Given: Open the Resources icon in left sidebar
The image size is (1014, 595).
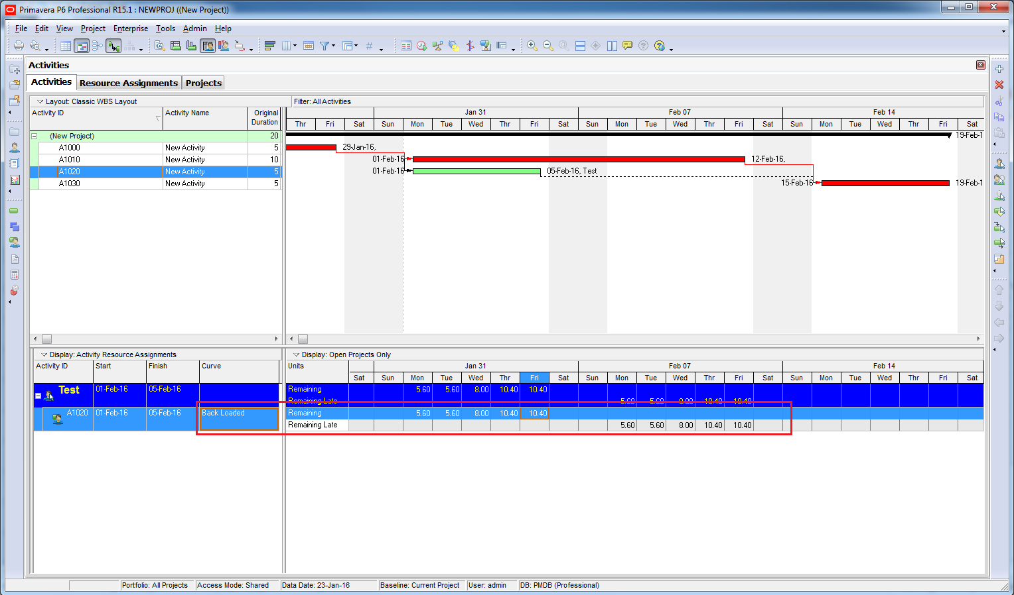Looking at the screenshot, I should pyautogui.click(x=15, y=148).
